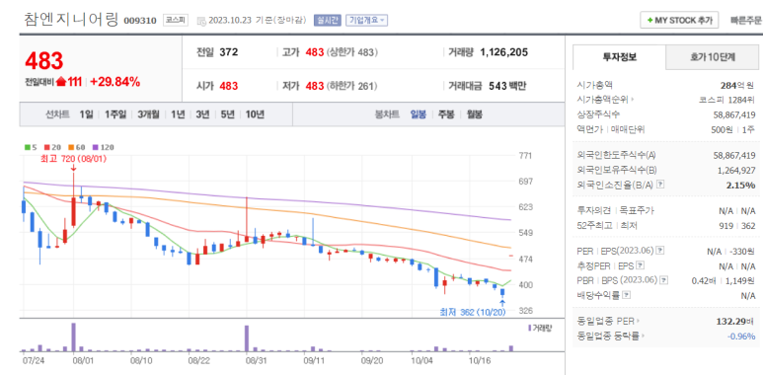
Task: Click the 하한가 261 text
Action: 352,86
